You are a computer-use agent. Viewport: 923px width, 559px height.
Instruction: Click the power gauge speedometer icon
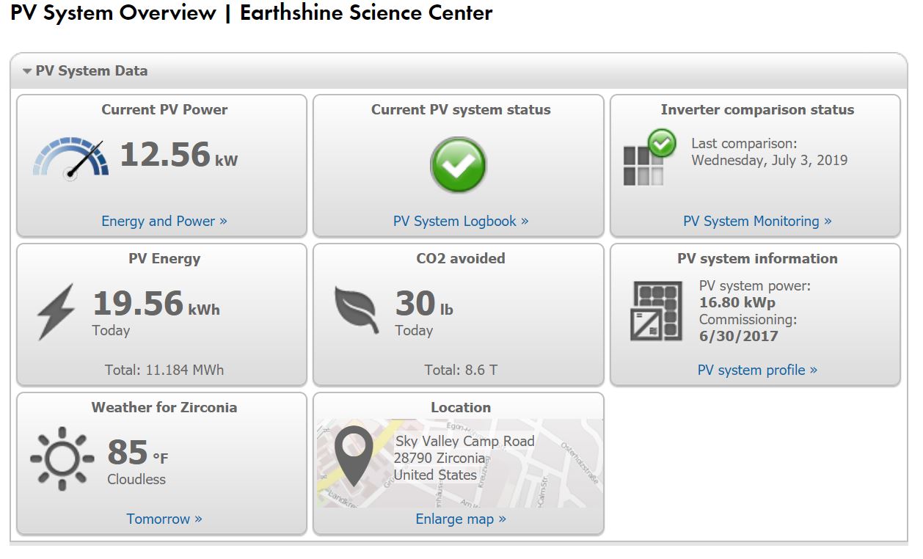tap(70, 157)
